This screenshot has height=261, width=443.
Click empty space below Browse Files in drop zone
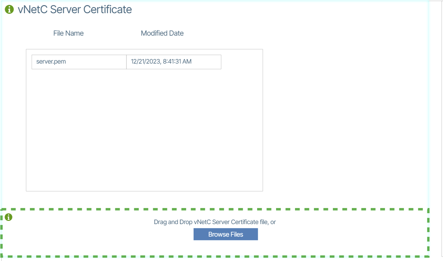[226, 248]
